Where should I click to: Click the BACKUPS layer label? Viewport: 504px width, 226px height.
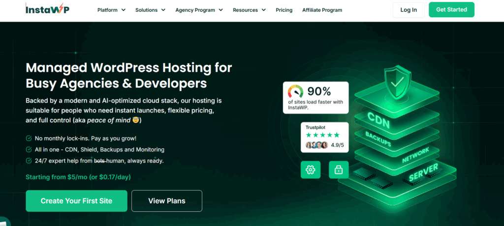pos(378,139)
